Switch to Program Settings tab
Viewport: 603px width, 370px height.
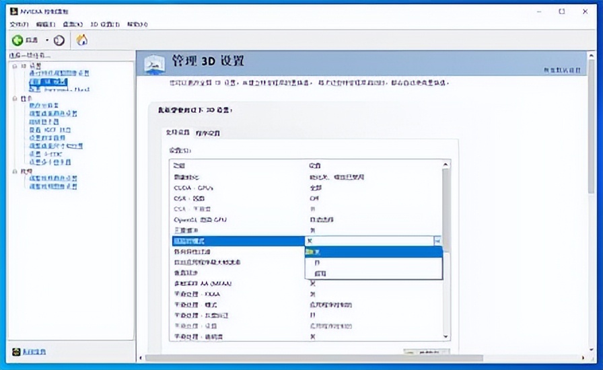click(208, 133)
